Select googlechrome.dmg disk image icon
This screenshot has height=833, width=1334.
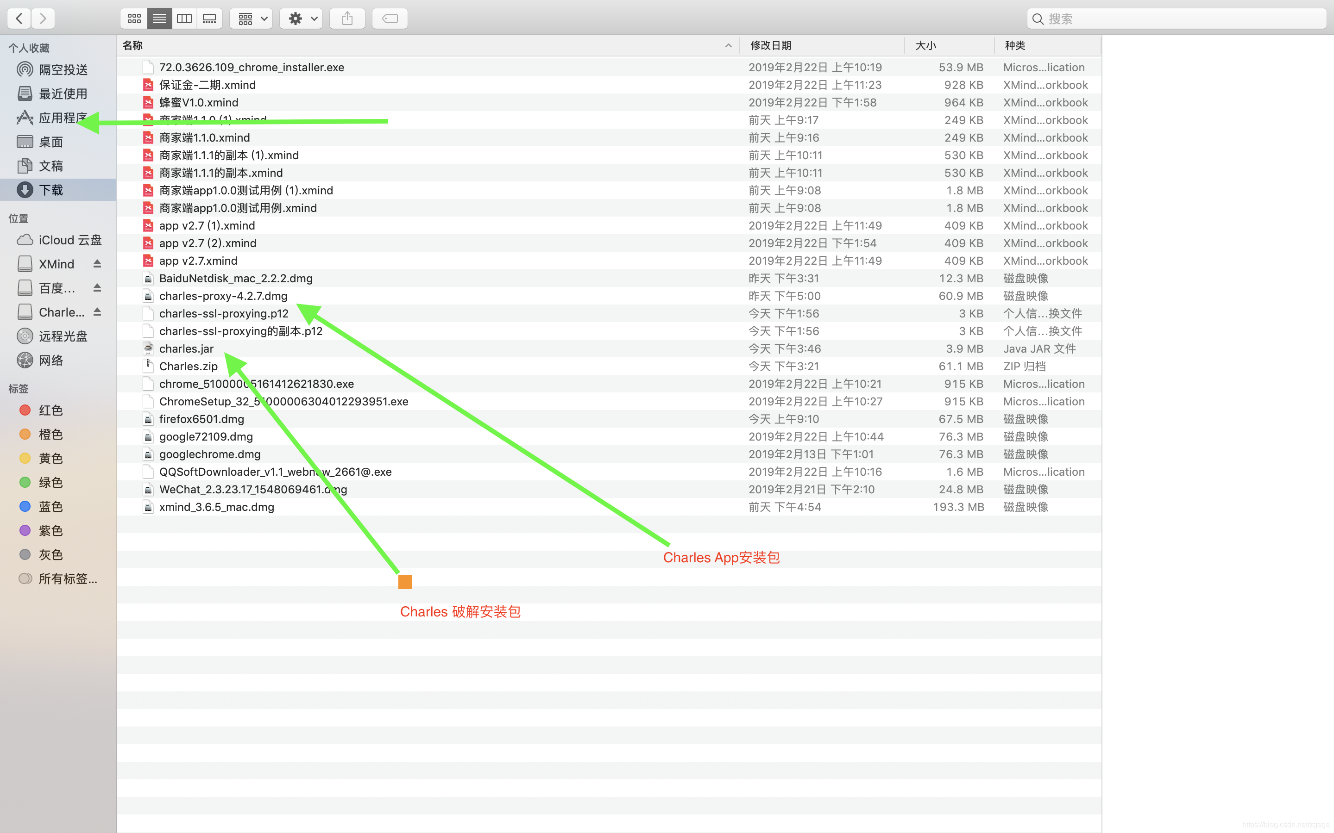click(148, 454)
